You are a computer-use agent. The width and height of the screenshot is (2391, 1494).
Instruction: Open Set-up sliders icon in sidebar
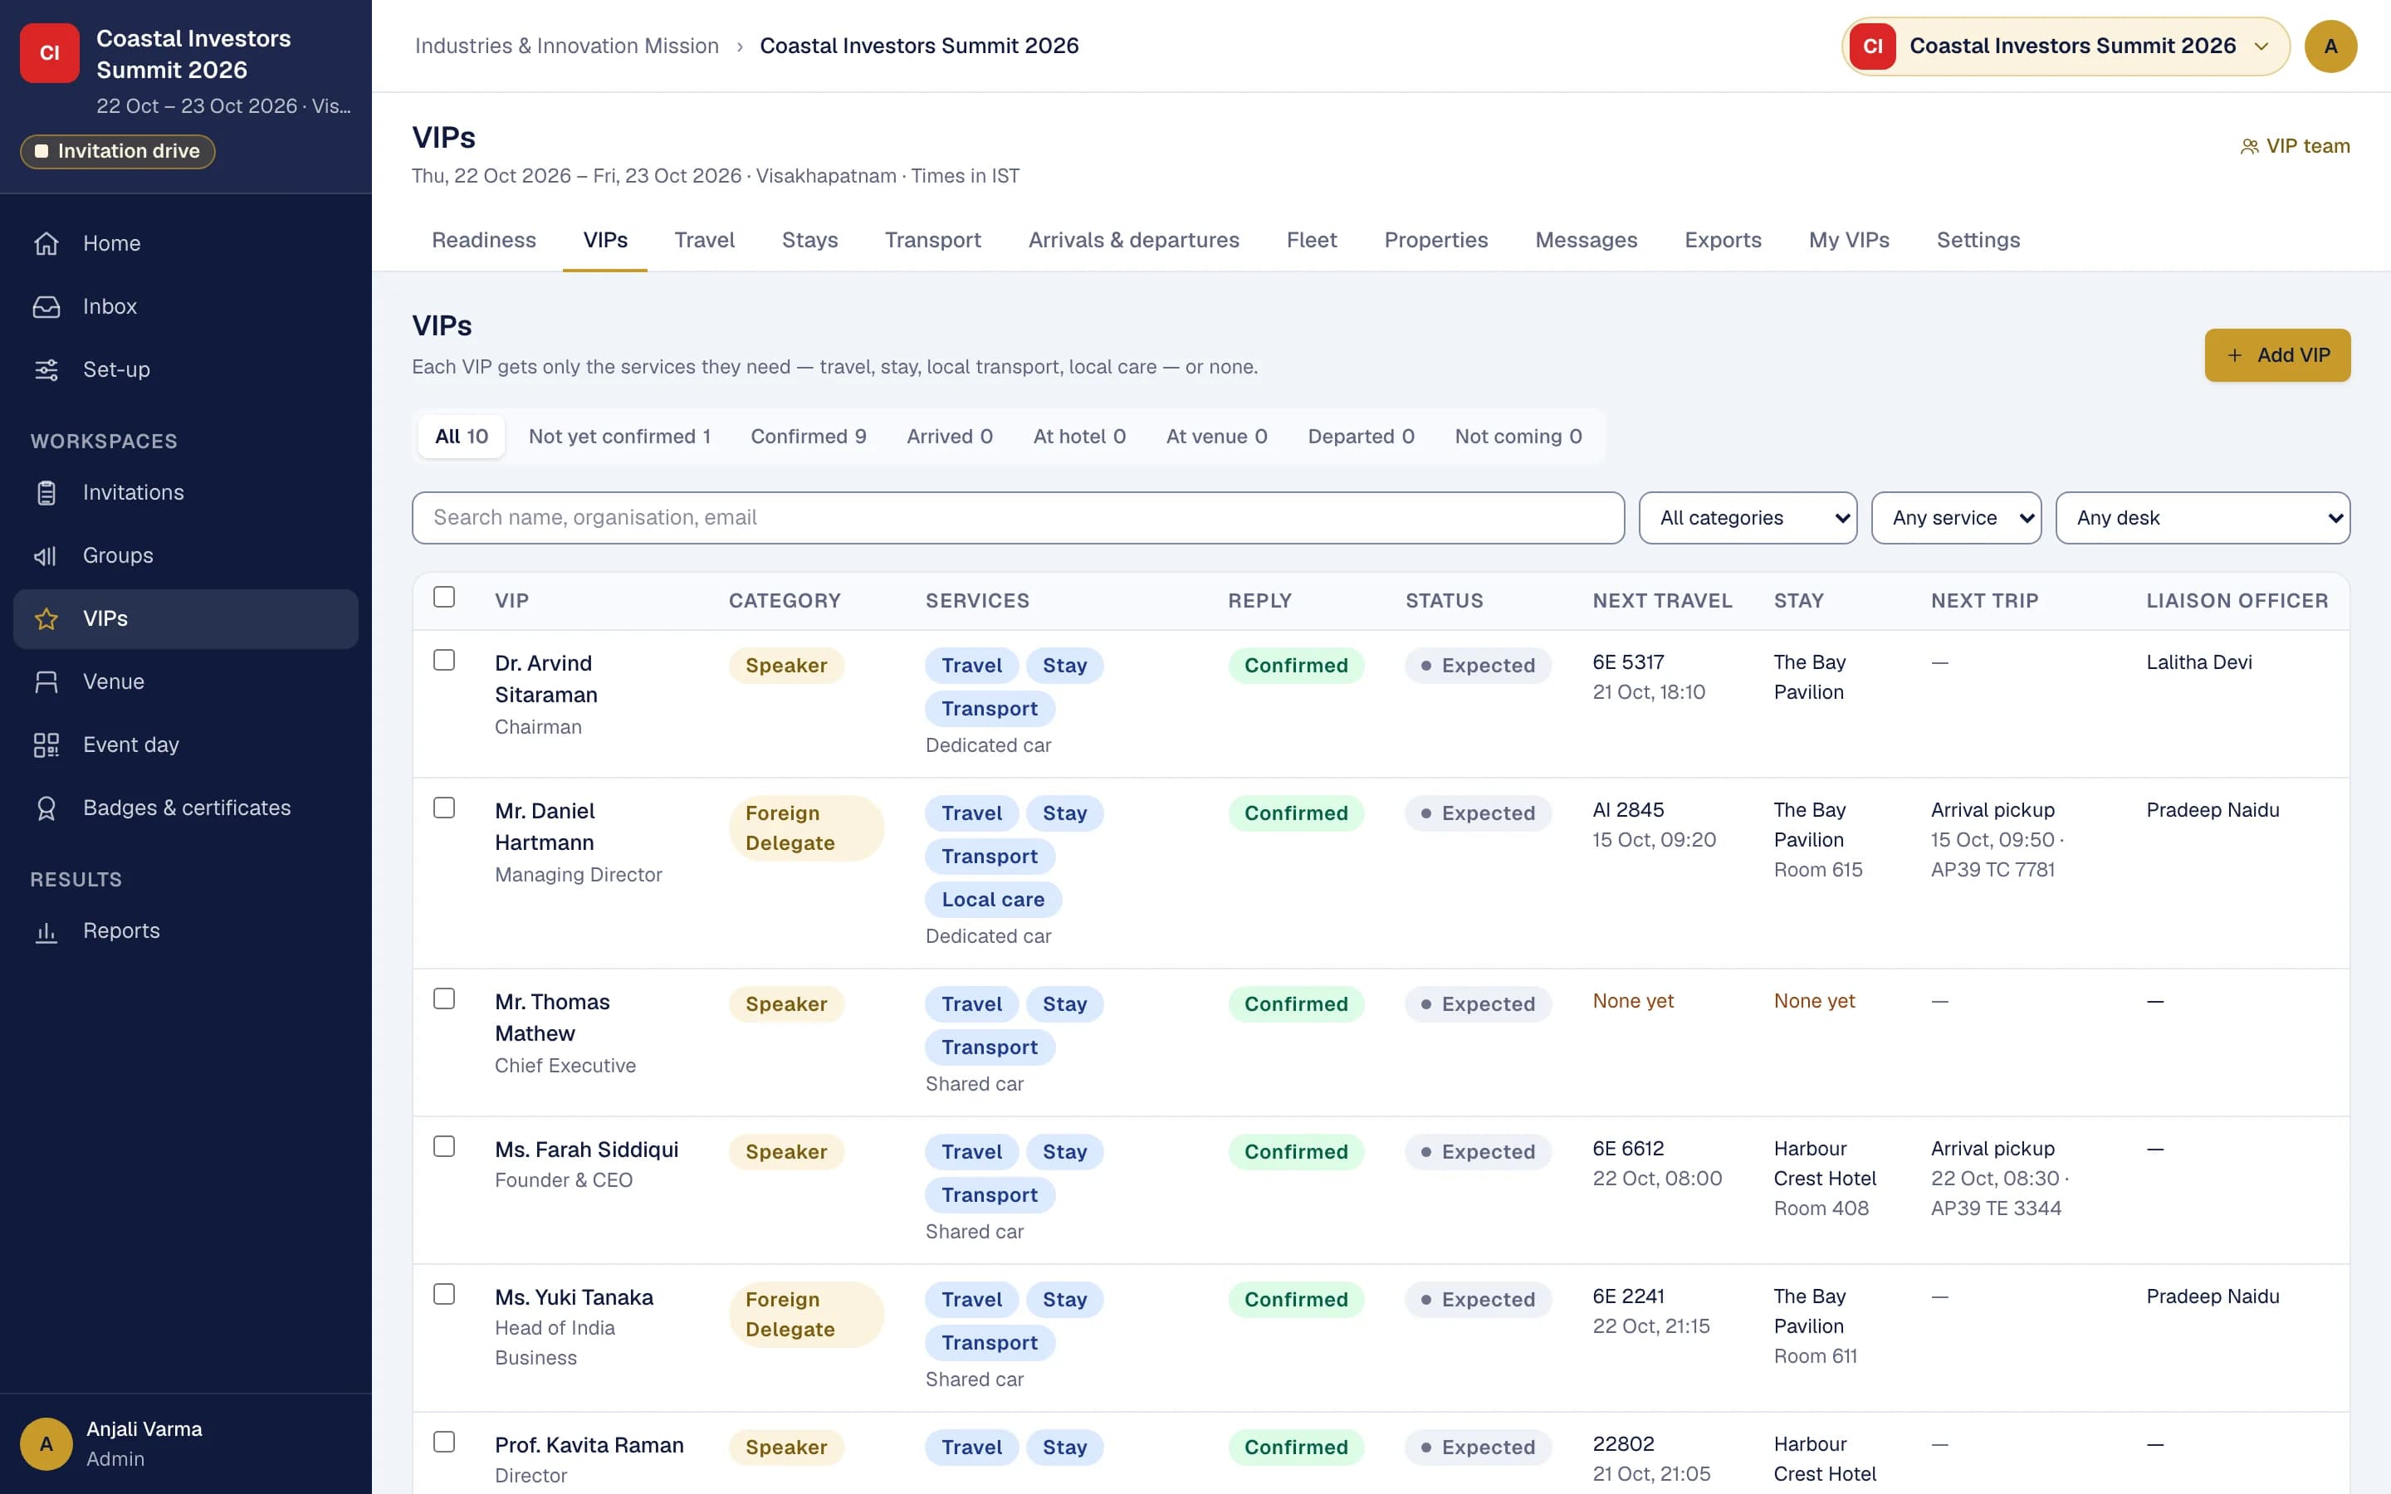click(x=46, y=369)
